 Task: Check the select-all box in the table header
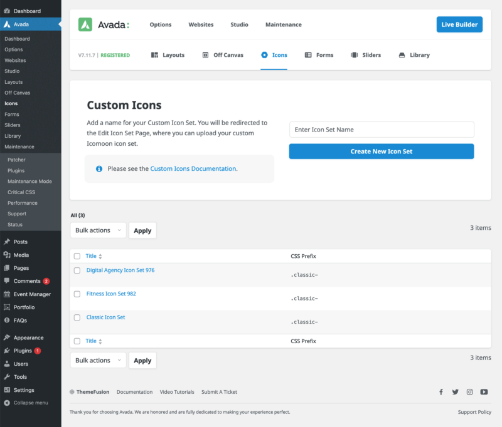77,256
